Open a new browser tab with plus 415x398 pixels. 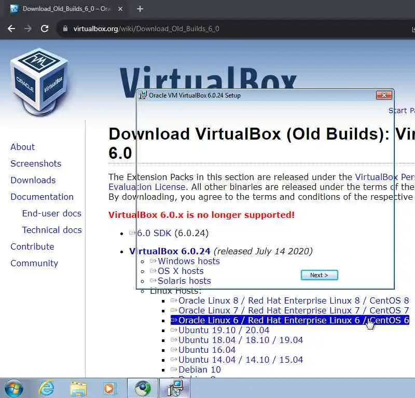(140, 9)
